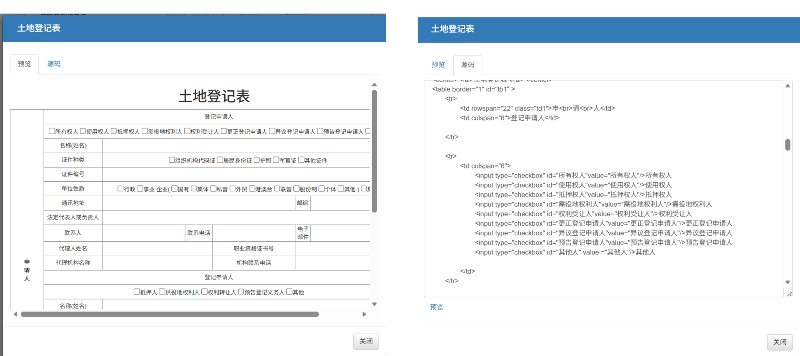Viewport: 800px width, 356px height.
Task: Switch to the 源码 tab in the preview dialog
Action: pos(54,64)
